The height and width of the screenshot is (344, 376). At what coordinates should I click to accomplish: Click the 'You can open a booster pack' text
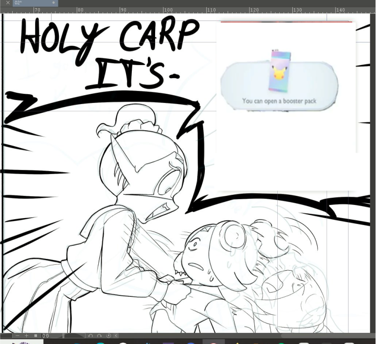pos(279,101)
